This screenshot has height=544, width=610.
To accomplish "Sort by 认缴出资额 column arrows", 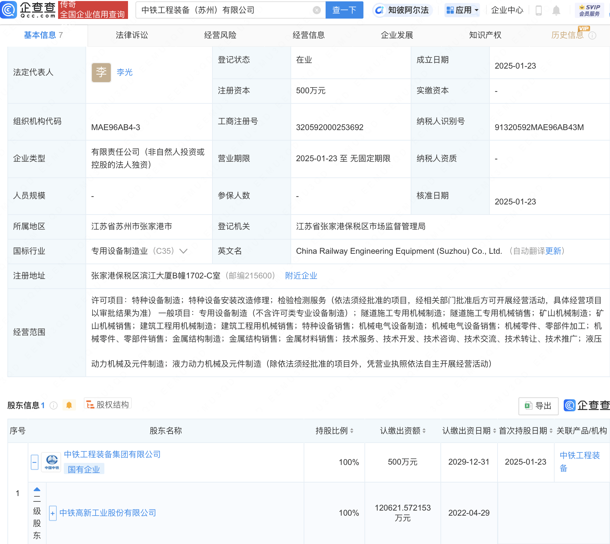I will (424, 431).
